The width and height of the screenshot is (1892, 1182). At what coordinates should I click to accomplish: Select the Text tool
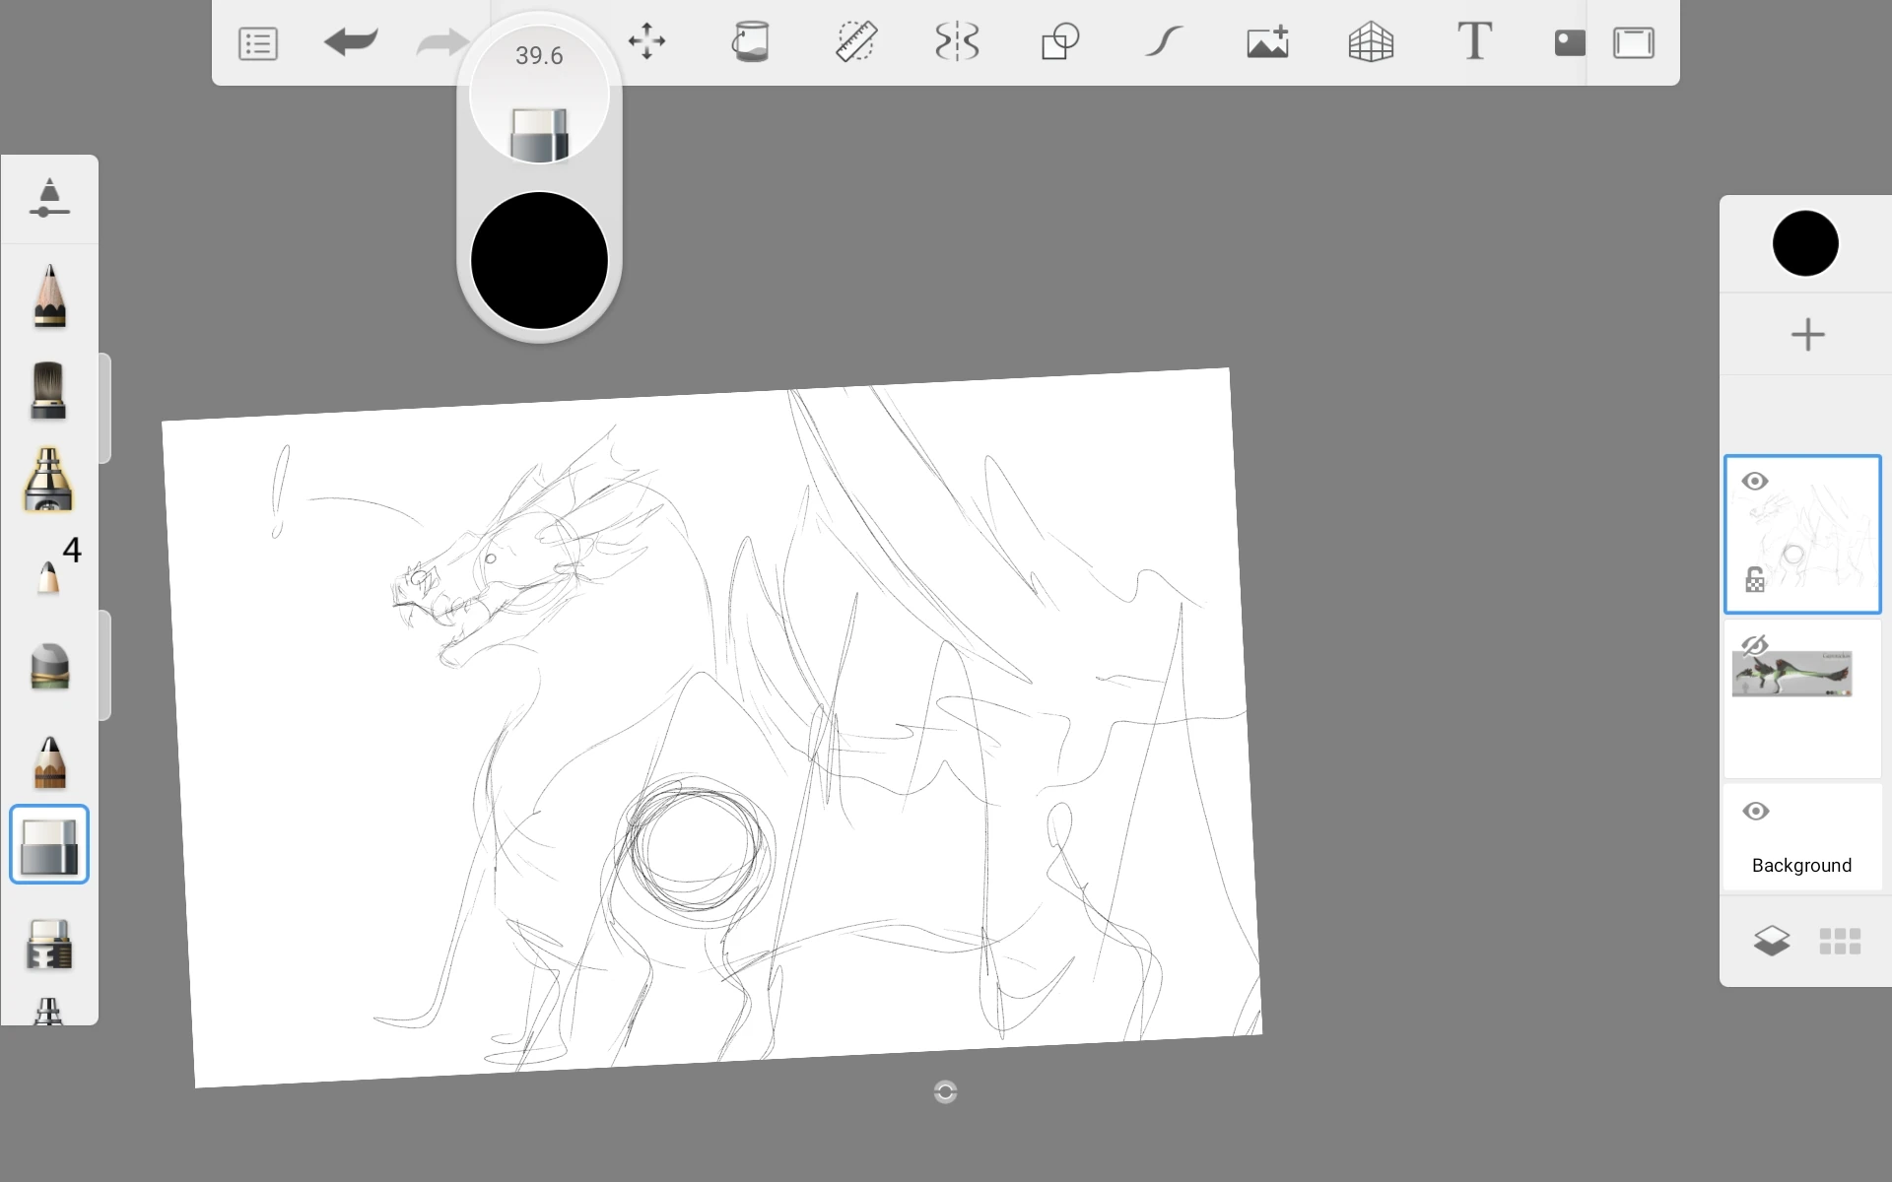tap(1474, 42)
